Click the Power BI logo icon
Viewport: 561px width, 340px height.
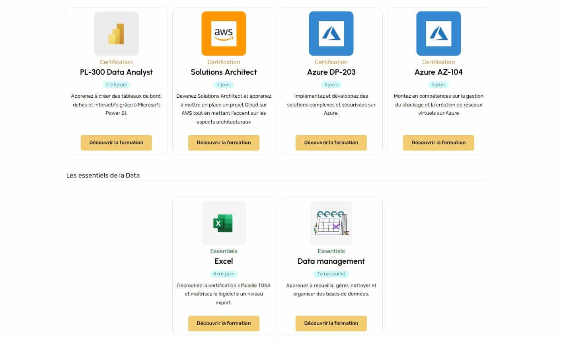point(116,34)
